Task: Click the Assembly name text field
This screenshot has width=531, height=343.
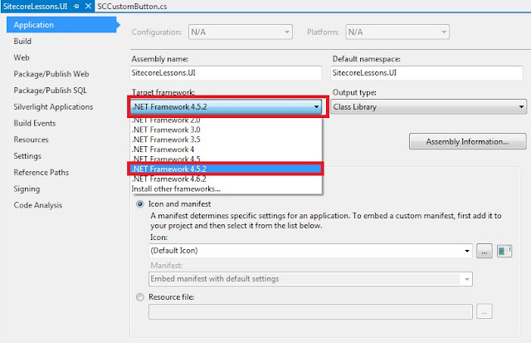Action: 224,75
